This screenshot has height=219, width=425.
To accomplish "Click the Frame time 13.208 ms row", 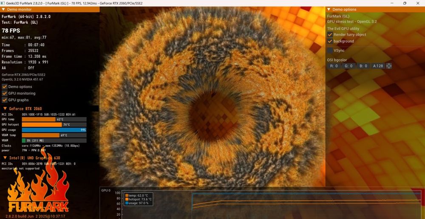I will click(24, 56).
